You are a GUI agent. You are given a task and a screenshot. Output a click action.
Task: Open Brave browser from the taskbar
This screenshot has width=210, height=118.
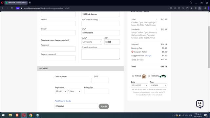(17, 115)
